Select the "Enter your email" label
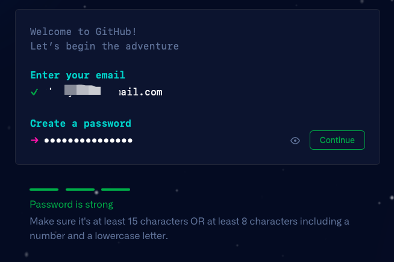This screenshot has height=262, width=394. [78, 75]
